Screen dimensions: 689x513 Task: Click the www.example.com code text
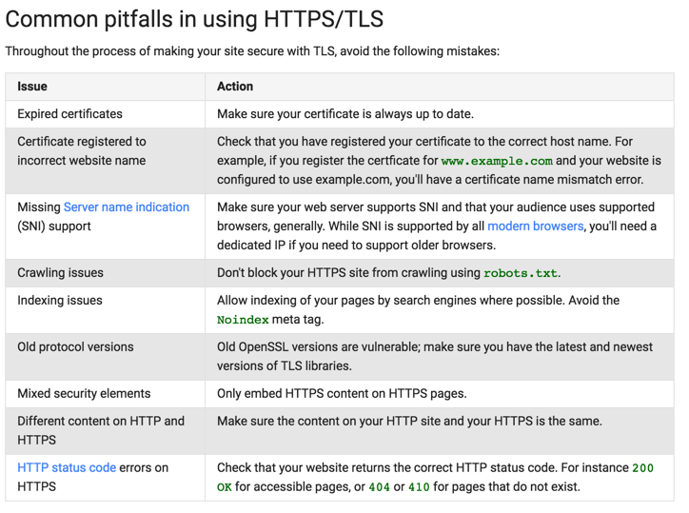pyautogui.click(x=496, y=161)
